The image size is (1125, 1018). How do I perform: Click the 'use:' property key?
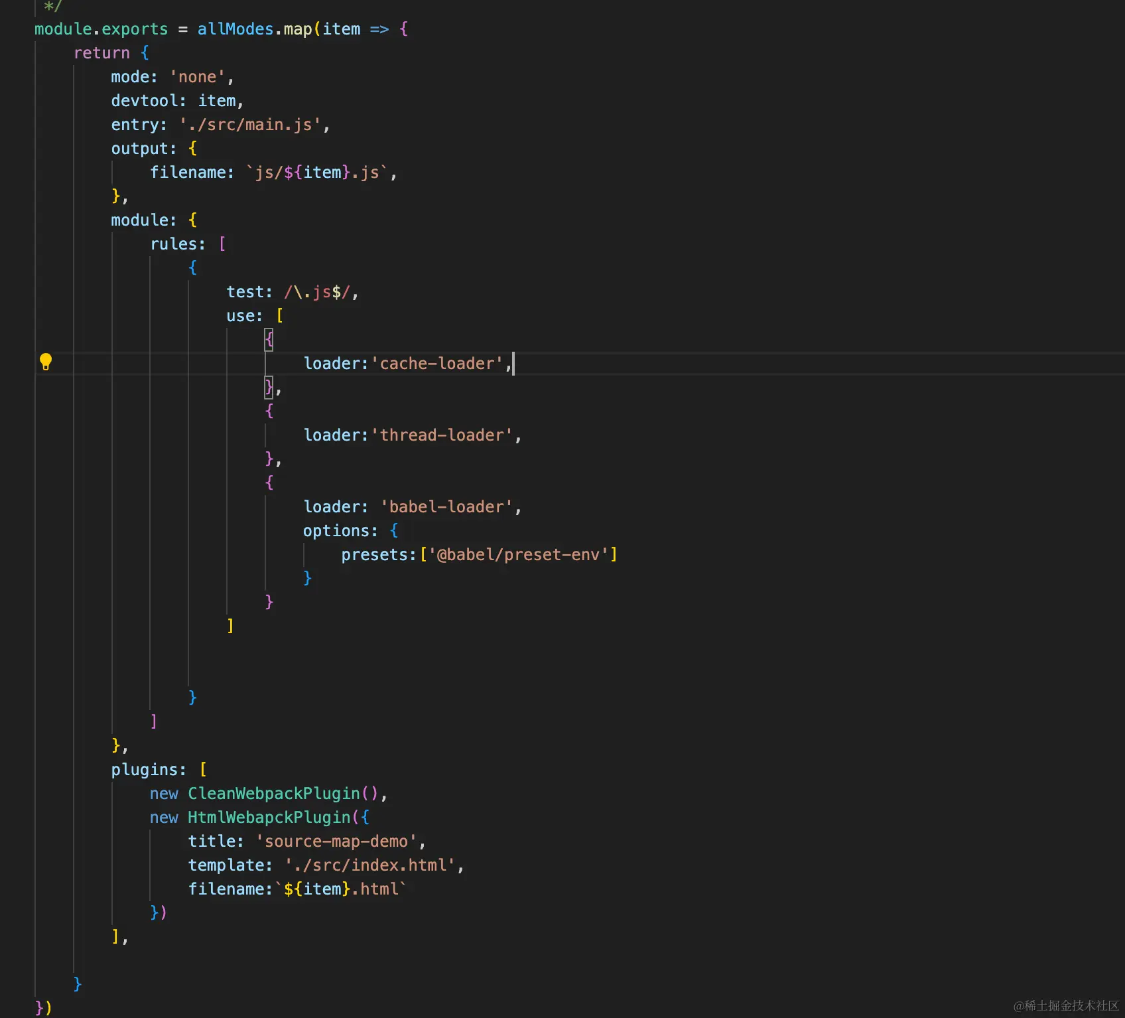click(x=245, y=316)
